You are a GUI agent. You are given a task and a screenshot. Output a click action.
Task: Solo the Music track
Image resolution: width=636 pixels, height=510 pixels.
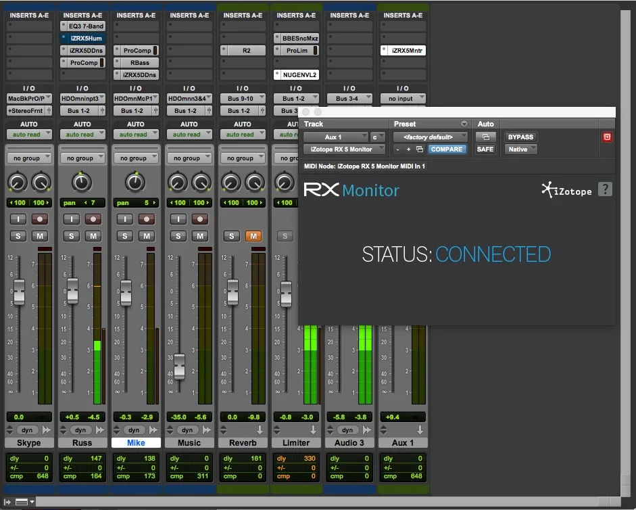(178, 236)
